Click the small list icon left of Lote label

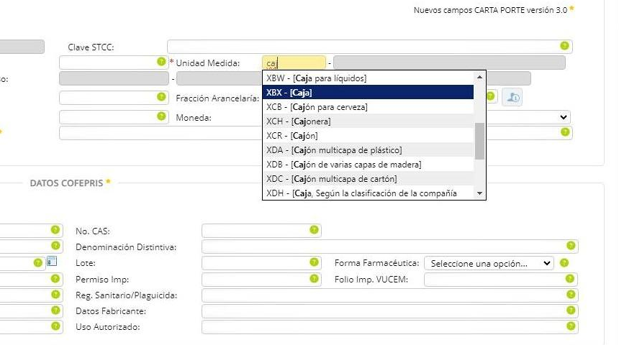click(52, 262)
